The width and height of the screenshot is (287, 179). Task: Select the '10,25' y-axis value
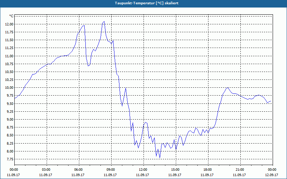tap(10, 80)
